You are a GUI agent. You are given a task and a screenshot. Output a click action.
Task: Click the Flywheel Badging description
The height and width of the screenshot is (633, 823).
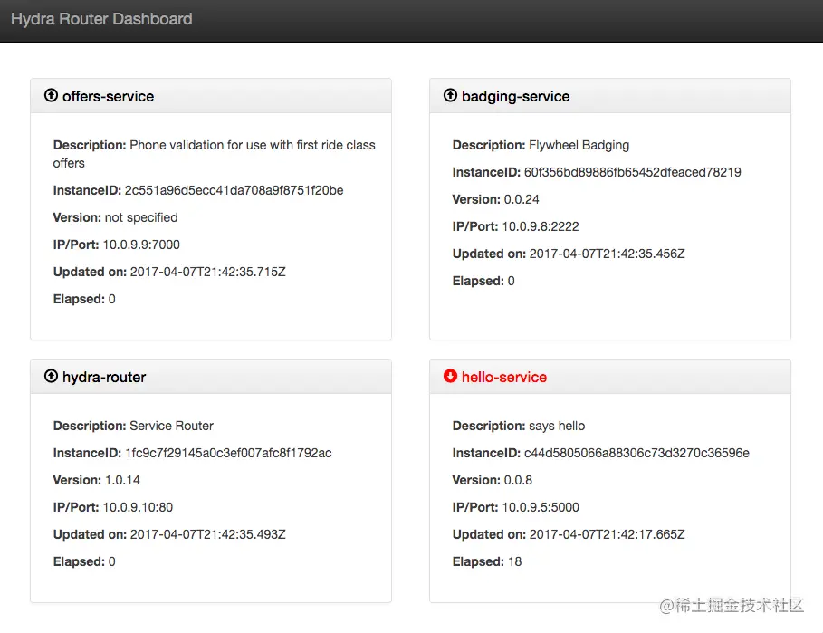(x=579, y=145)
